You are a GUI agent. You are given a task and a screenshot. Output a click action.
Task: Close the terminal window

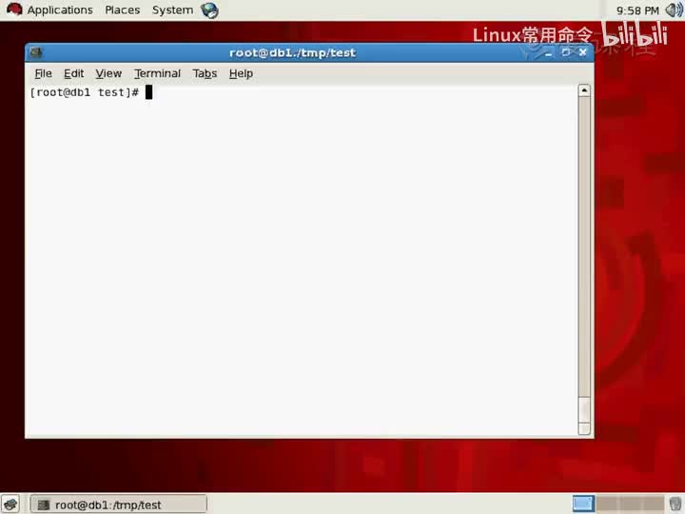tap(583, 52)
